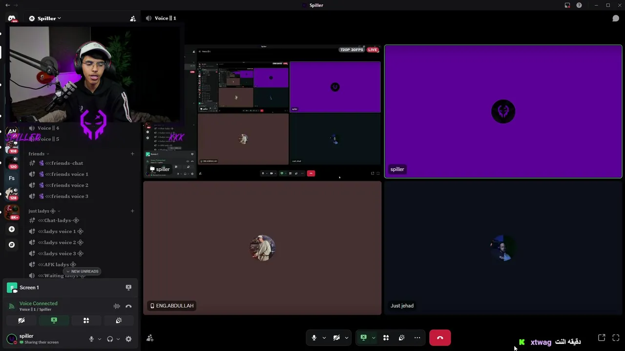Open Soundboard from the call toolbar
The width and height of the screenshot is (625, 351).
[401, 337]
